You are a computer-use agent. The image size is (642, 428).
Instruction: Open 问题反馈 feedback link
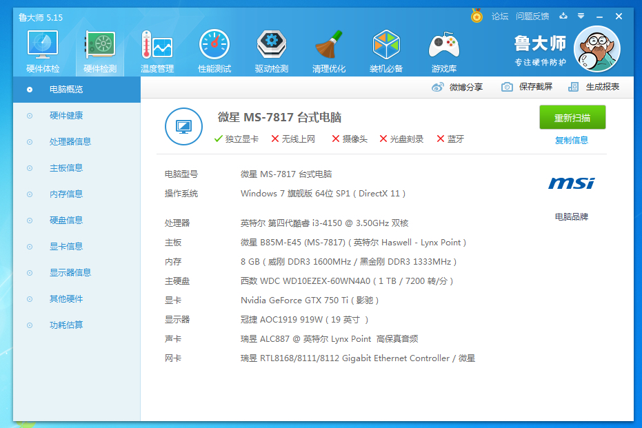pos(532,17)
